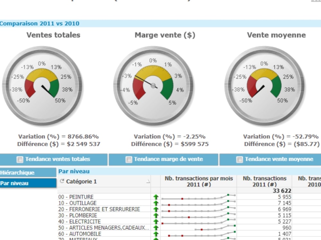Click Comparaison 2011 vs 2010 header
Image resolution: width=321 pixels, height=240 pixels.
click(39, 23)
